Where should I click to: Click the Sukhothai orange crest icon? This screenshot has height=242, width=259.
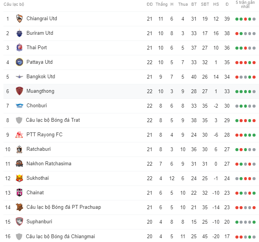pos(19,178)
